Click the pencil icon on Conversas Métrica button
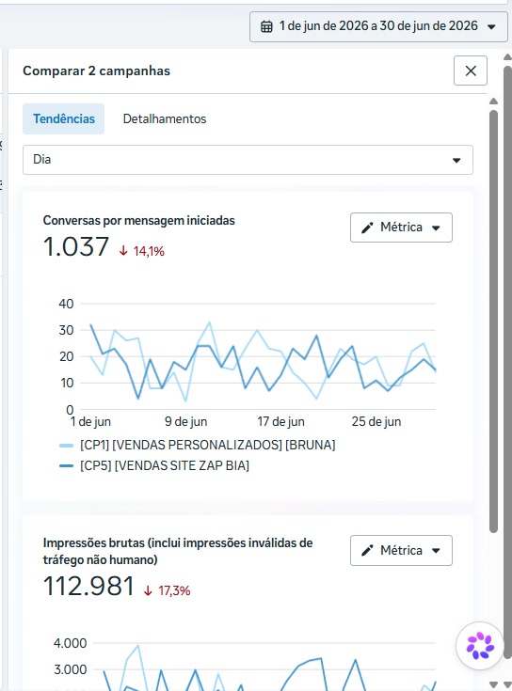Image resolution: width=512 pixels, height=691 pixels. coord(367,228)
